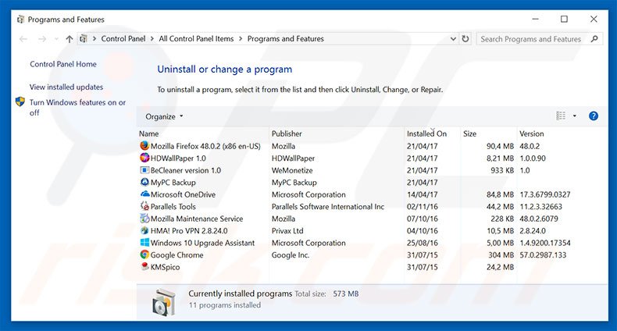Click the search magnifier icon
The image size is (617, 331).
[x=594, y=39]
